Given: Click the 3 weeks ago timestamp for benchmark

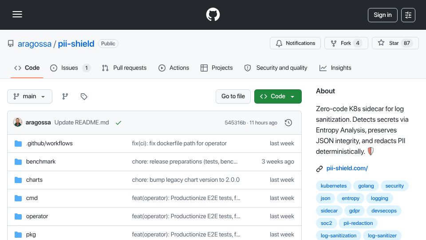Looking at the screenshot, I should (278, 162).
